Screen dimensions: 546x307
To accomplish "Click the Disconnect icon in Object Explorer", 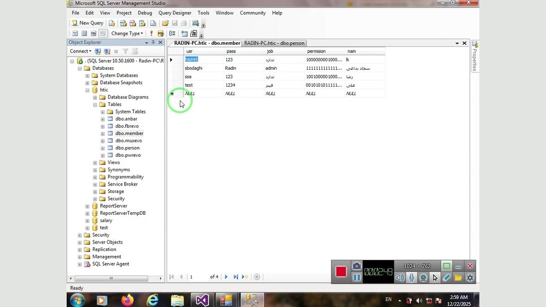I will click(x=107, y=51).
